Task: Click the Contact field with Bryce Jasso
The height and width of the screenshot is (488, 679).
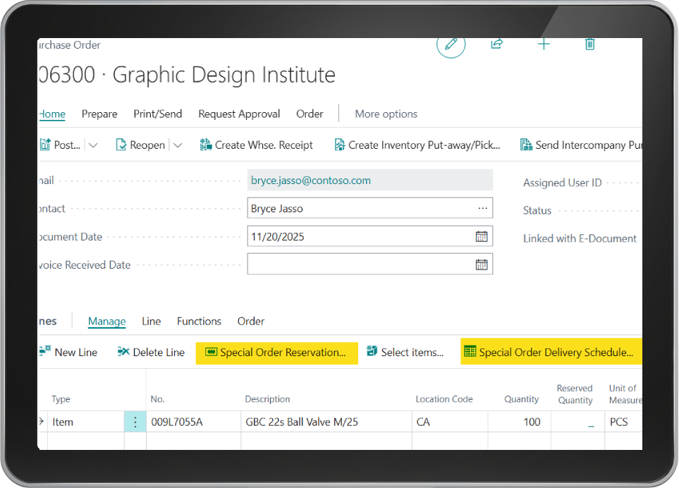Action: click(x=369, y=208)
